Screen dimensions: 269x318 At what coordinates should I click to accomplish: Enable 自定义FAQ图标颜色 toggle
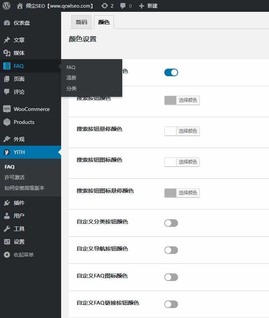tap(171, 277)
